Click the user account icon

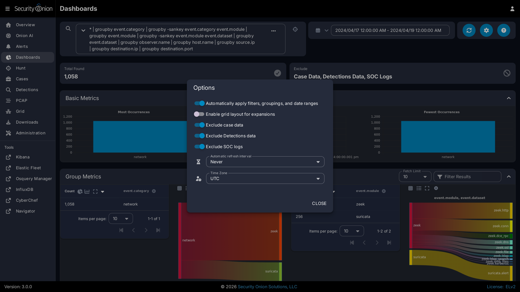point(512,9)
